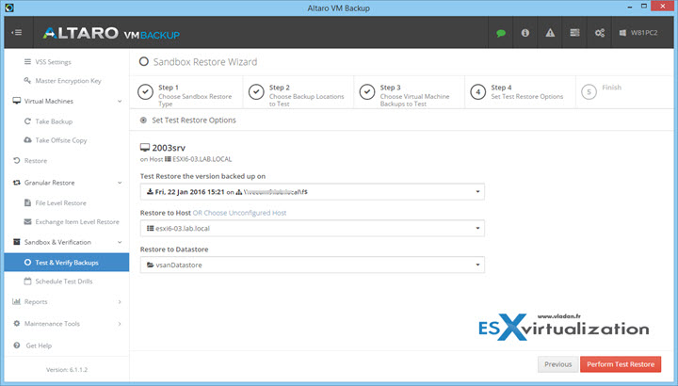This screenshot has height=386, width=678.
Task: Open the settings gears icon in the header
Action: [x=599, y=32]
